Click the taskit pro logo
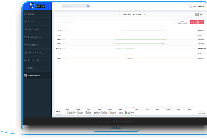This screenshot has width=207, height=140. [37, 6]
